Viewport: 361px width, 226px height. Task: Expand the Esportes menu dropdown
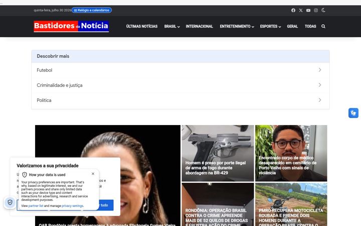pos(270,26)
